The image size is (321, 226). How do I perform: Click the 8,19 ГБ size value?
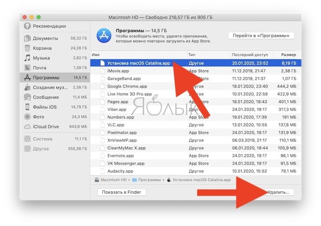pyautogui.click(x=289, y=63)
